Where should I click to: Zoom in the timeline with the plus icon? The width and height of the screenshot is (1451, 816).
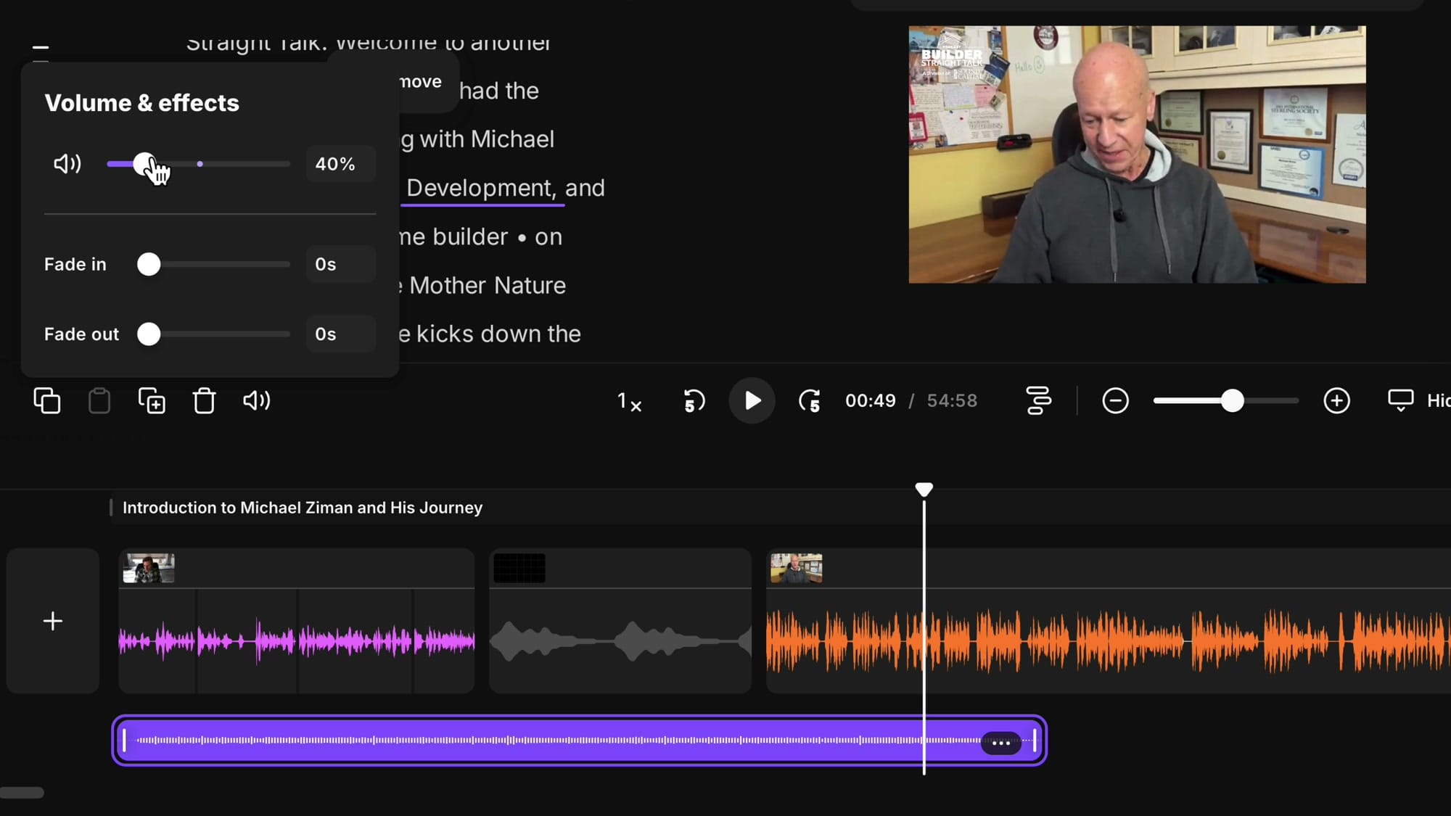[1337, 400]
